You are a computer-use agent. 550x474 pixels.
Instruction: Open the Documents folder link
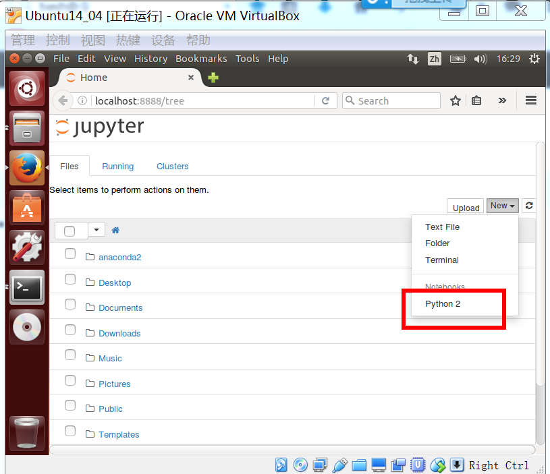tap(121, 308)
